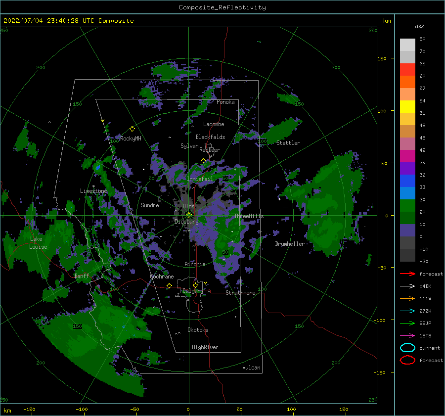The width and height of the screenshot is (445, 416).
Task: Click the Cochrane town label
Action: pyautogui.click(x=162, y=277)
